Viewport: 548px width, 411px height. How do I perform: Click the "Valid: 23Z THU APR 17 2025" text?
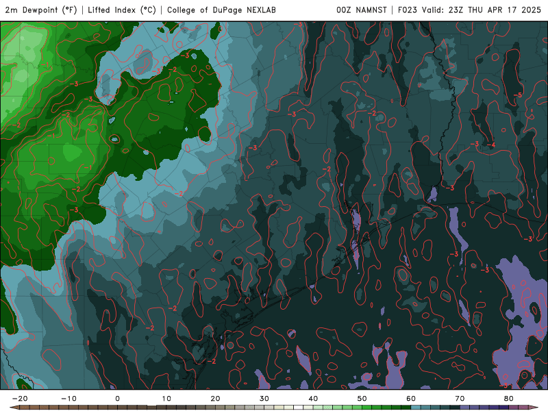(482, 10)
